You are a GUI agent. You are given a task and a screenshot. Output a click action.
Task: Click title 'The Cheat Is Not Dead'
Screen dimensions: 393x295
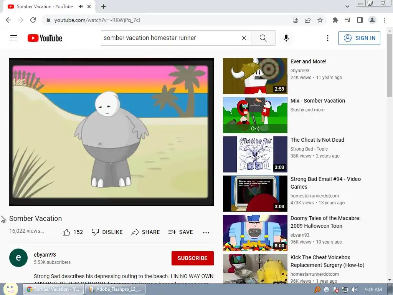(317, 140)
